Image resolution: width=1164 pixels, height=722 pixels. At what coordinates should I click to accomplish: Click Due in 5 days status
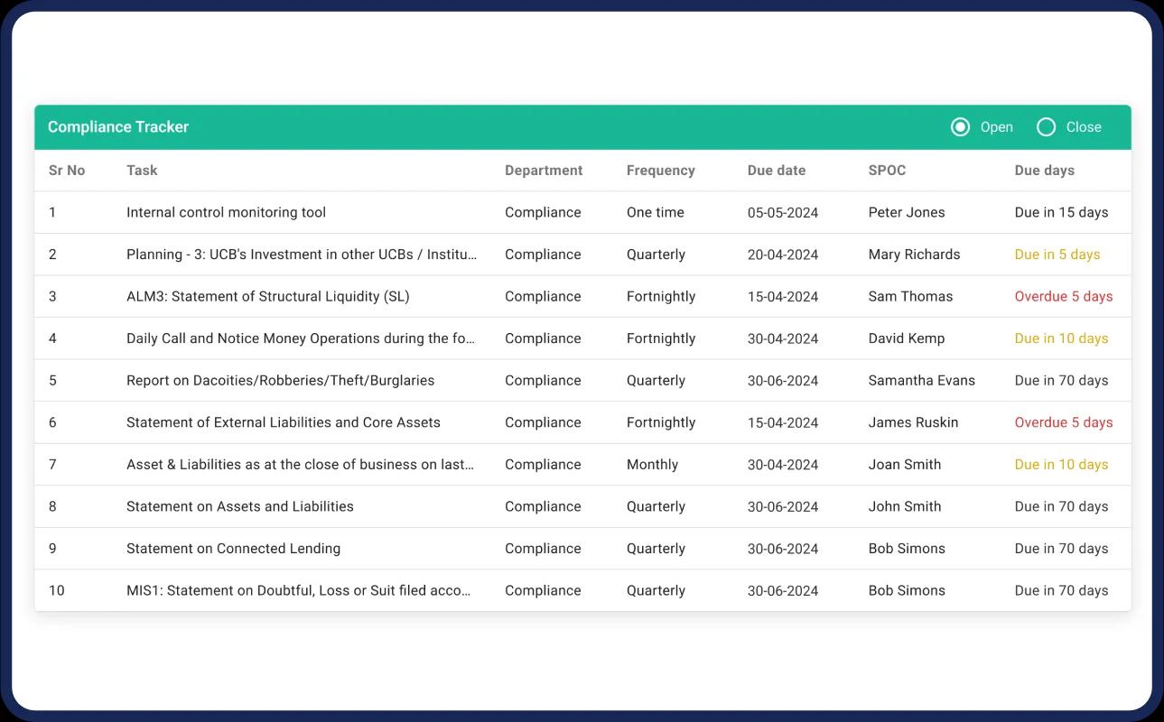(x=1057, y=255)
